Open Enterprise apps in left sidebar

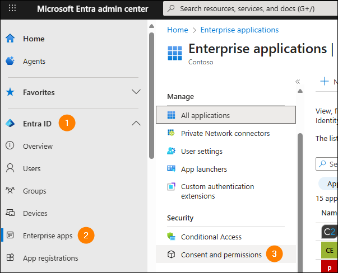pyautogui.click(x=47, y=236)
